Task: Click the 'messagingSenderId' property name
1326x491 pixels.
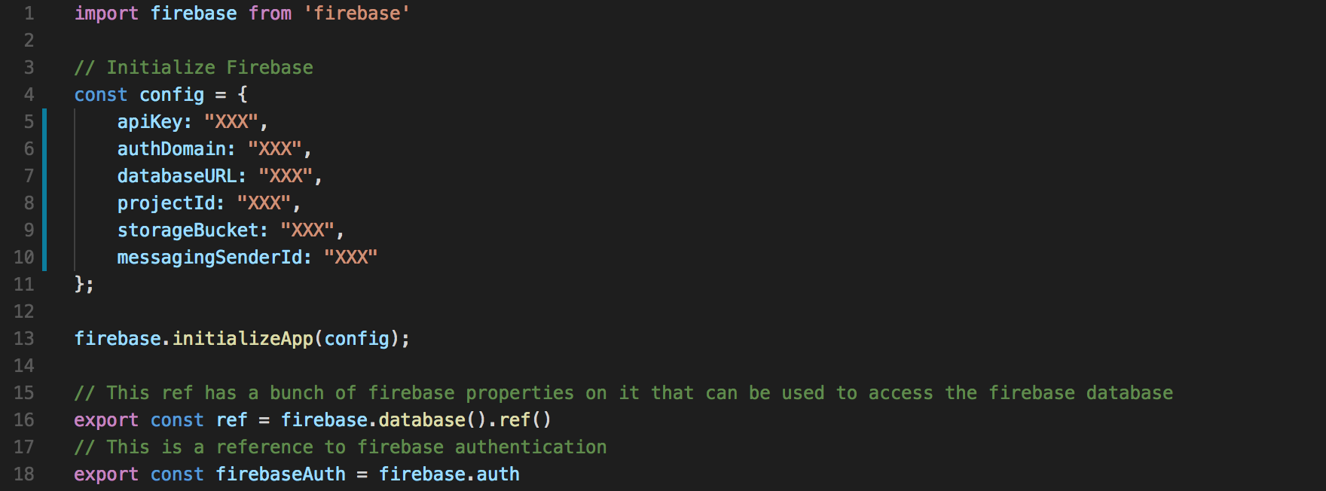Action: 209,258
